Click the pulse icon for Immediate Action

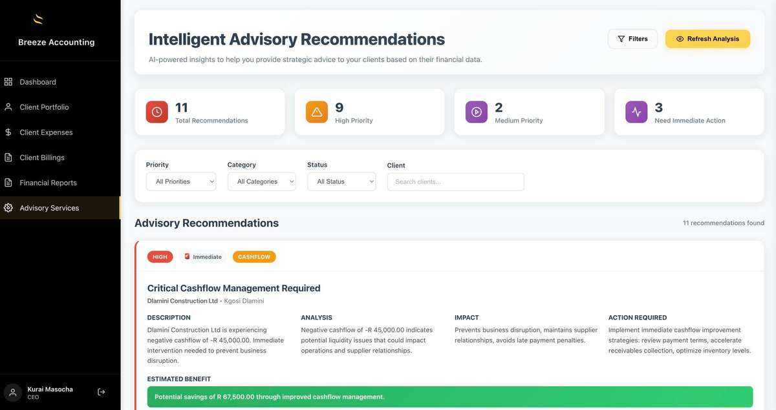[636, 112]
